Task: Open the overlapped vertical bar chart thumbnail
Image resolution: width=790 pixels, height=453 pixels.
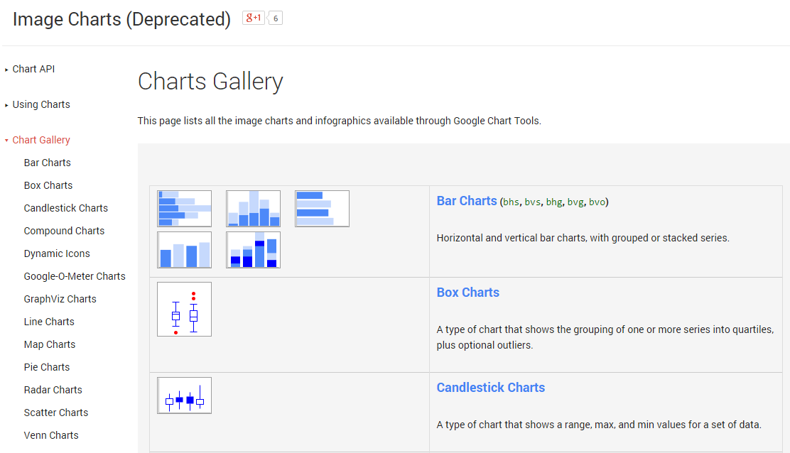Action: (253, 250)
